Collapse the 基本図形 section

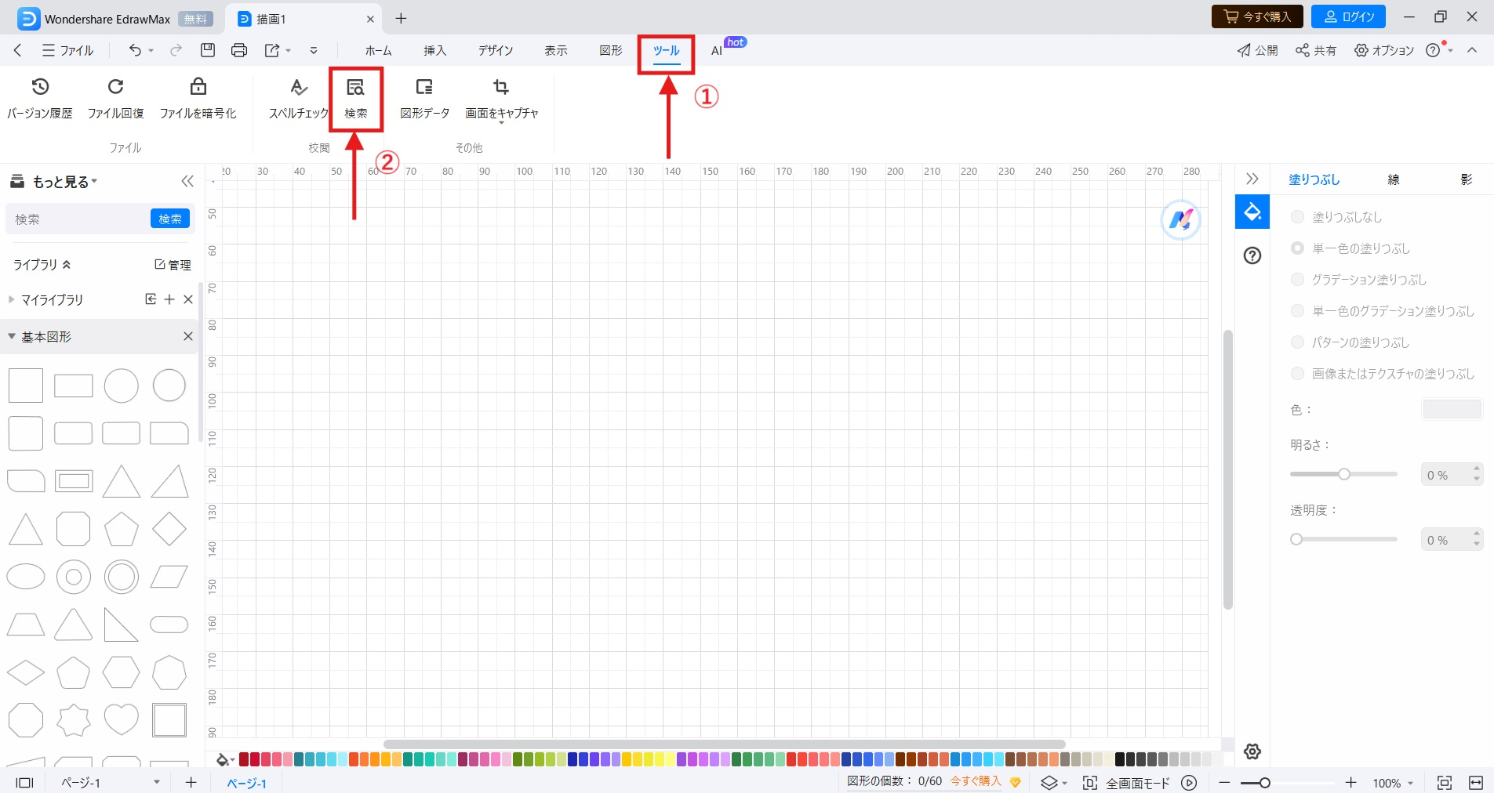point(12,336)
